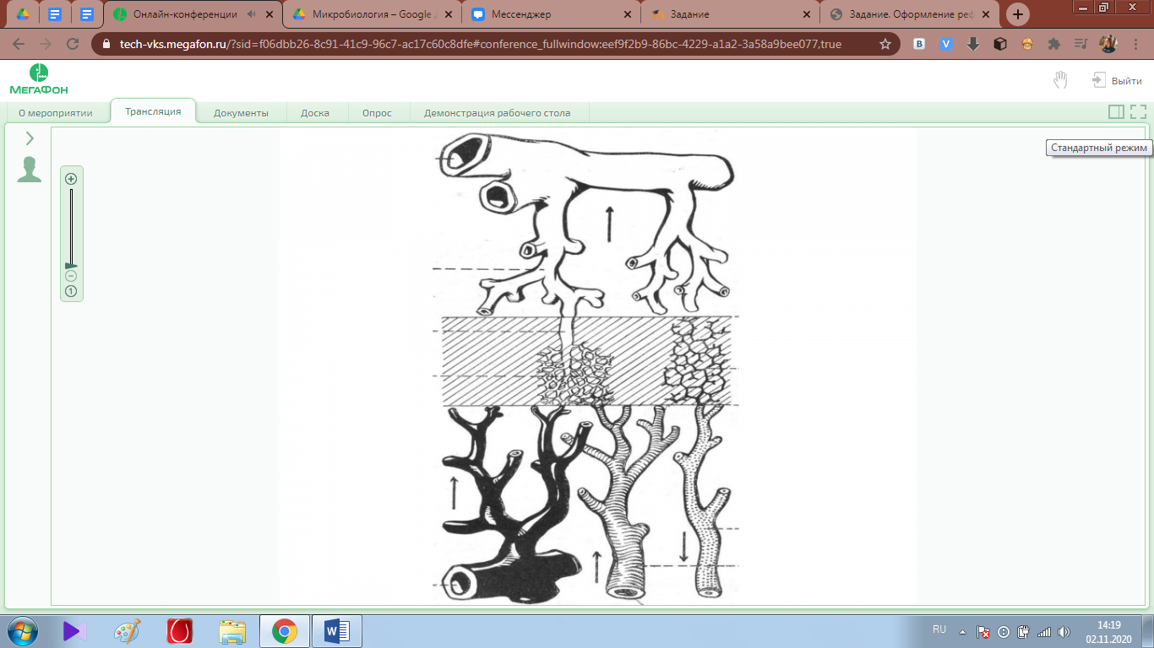The image size is (1154, 648).
Task: Click the orange face extension icon
Action: click(x=1027, y=44)
